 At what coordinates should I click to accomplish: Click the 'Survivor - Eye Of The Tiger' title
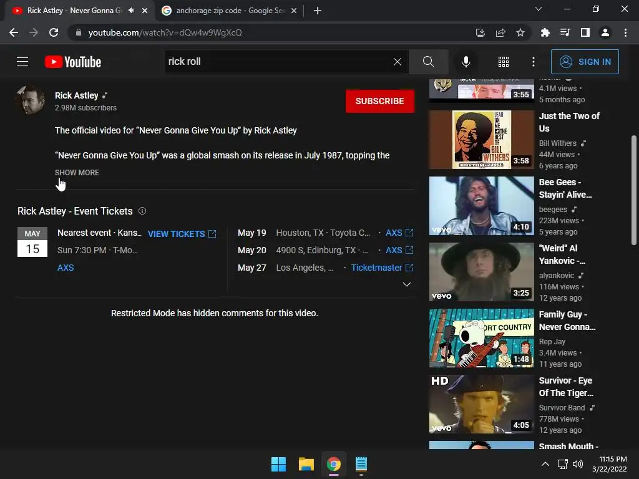coord(565,387)
